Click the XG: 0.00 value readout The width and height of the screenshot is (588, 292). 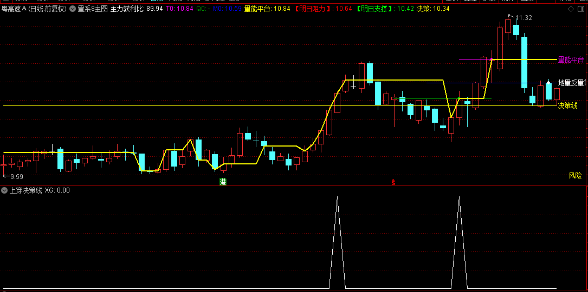pyautogui.click(x=57, y=190)
